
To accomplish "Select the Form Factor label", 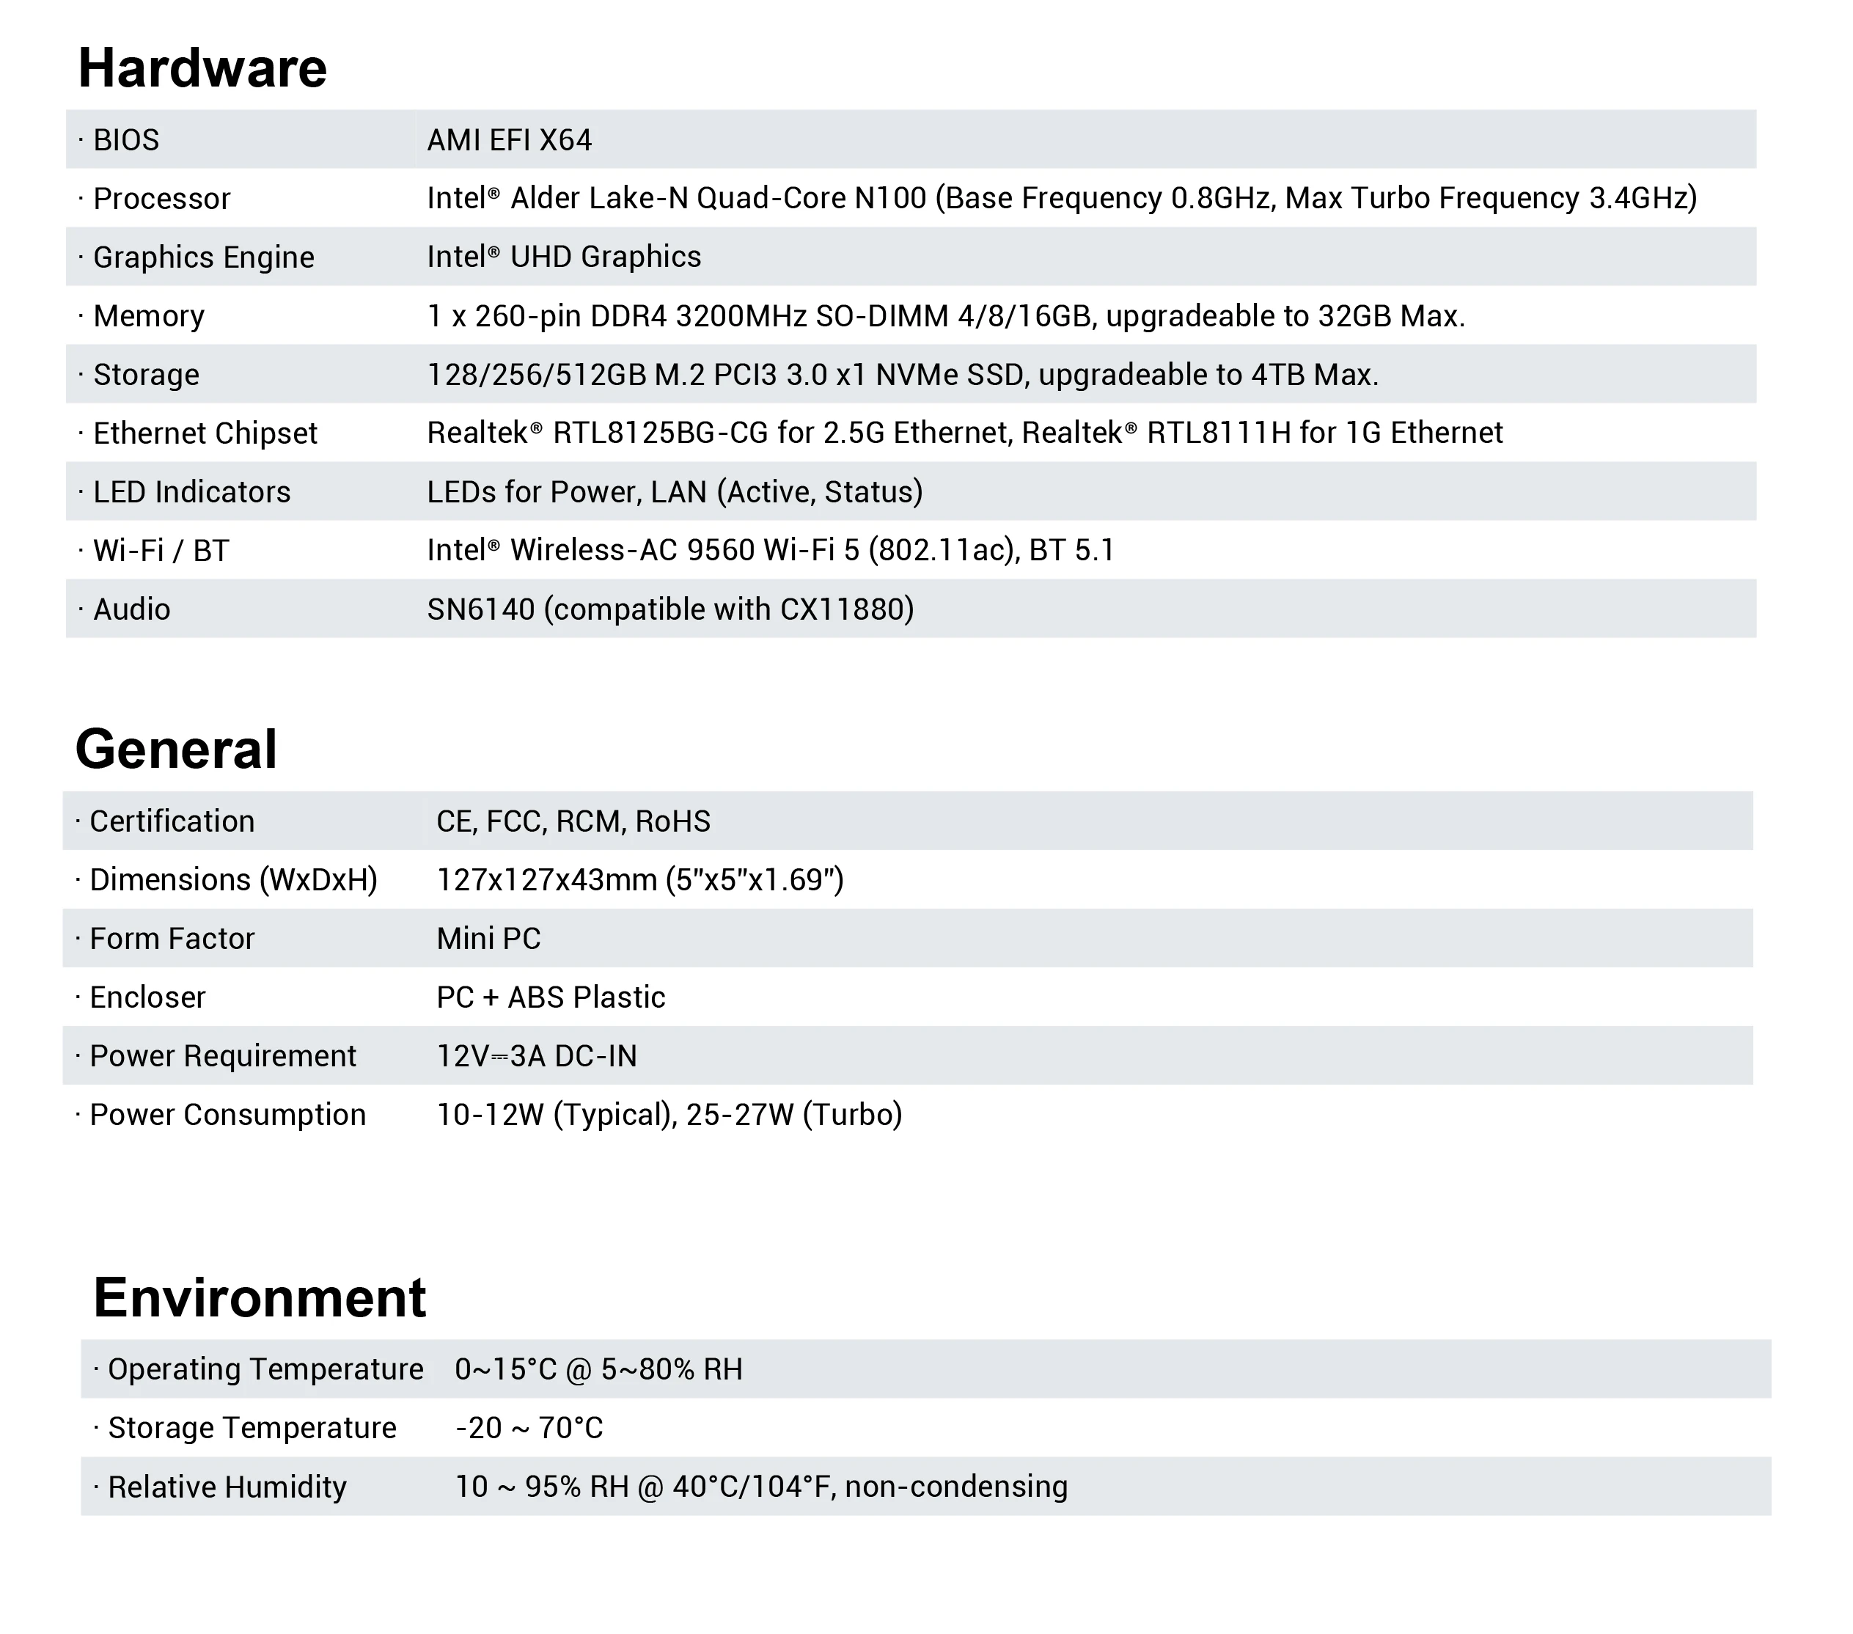I will (172, 939).
